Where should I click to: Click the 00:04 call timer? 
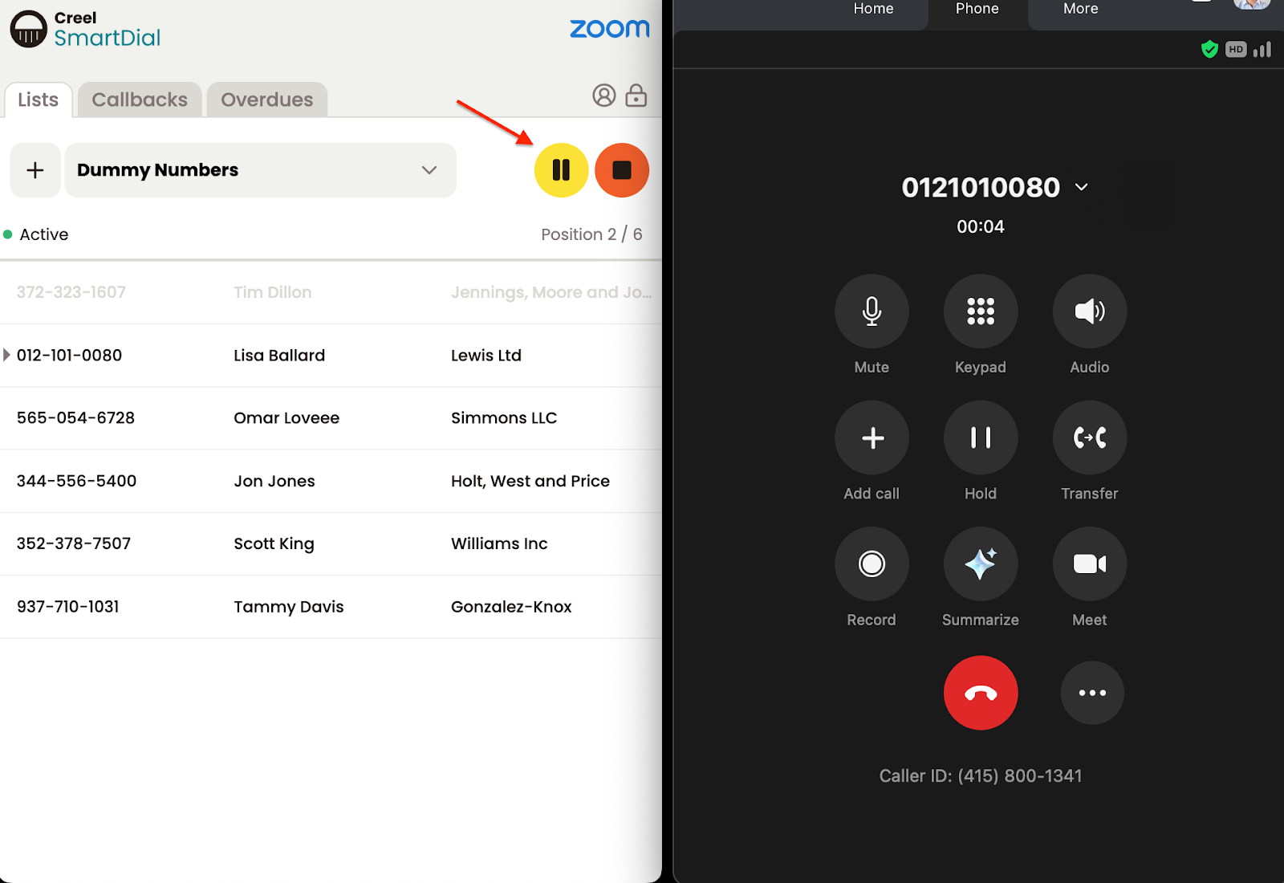pyautogui.click(x=981, y=226)
